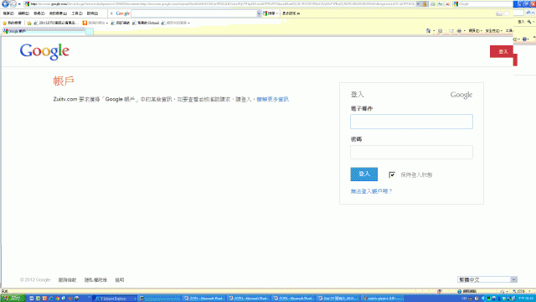Click the blue 登入 sign-in button
This screenshot has width=536, height=302.
click(x=364, y=174)
